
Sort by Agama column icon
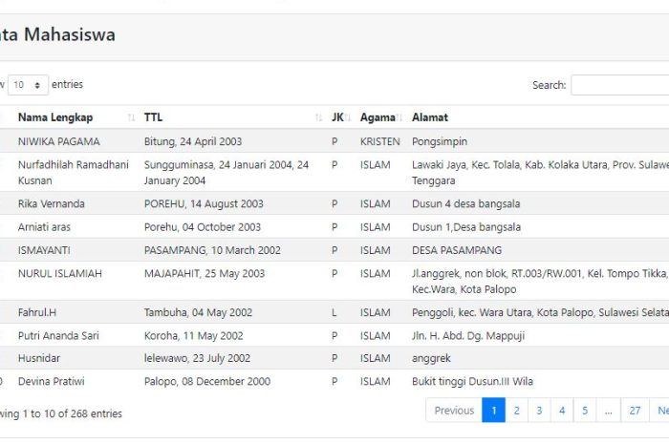[399, 117]
